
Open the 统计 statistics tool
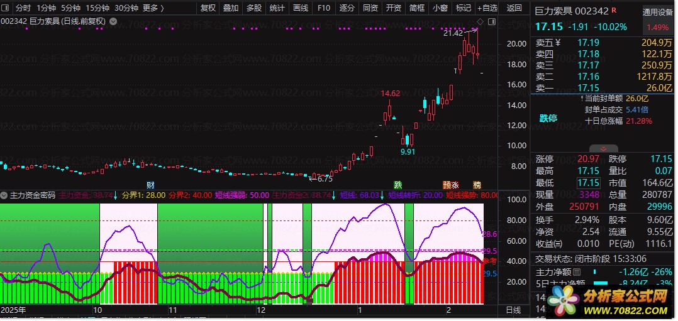click(x=277, y=8)
